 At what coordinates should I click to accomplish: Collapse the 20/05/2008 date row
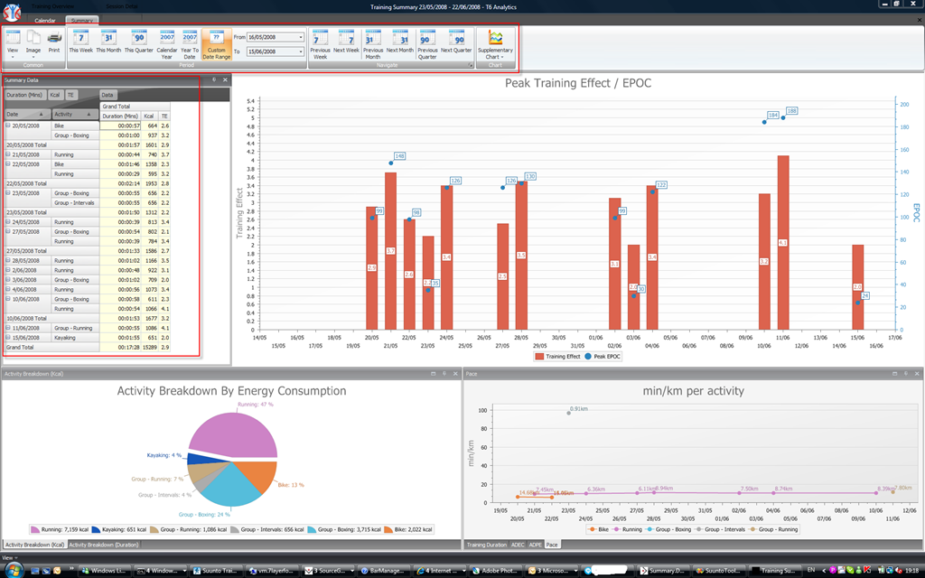coord(8,126)
